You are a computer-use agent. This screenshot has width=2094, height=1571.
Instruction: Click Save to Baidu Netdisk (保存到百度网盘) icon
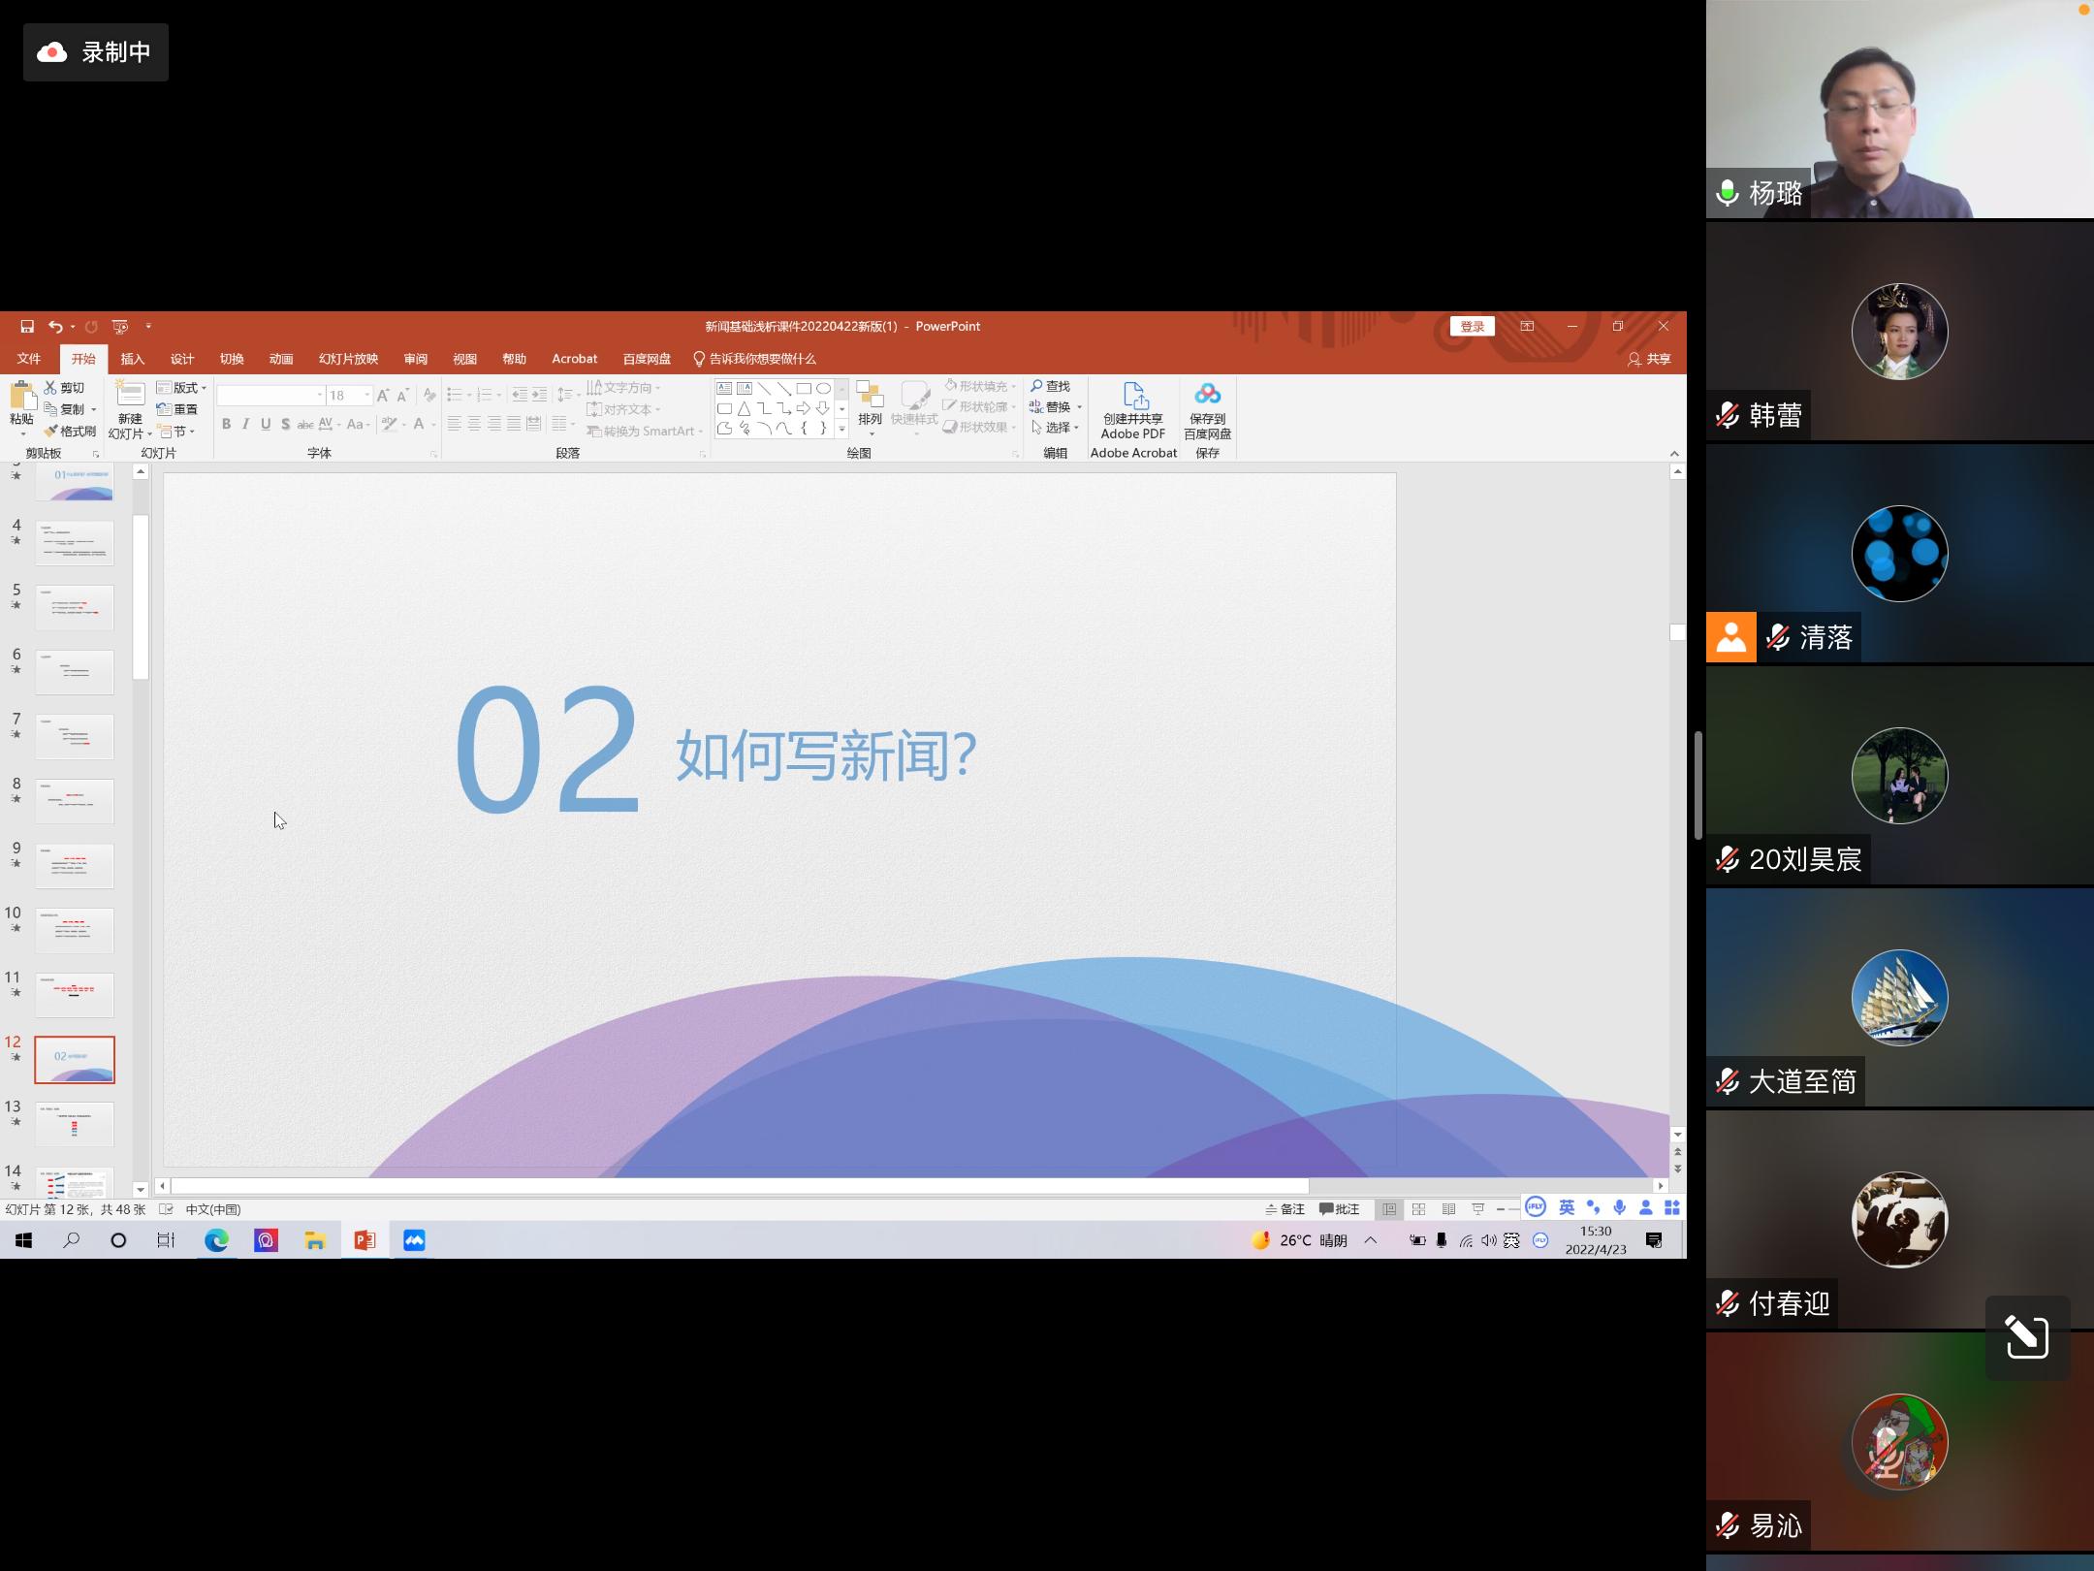(1207, 394)
